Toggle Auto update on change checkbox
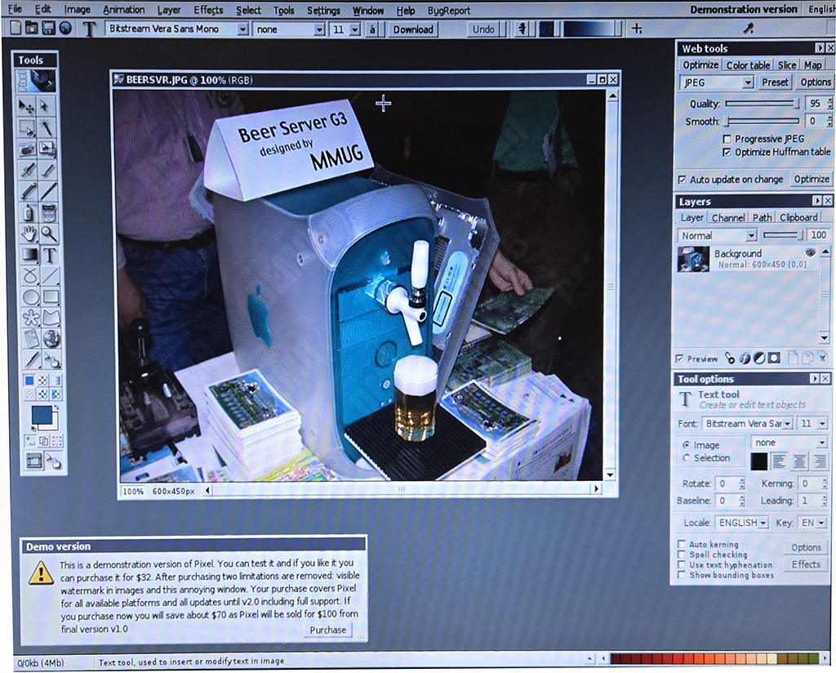Viewport: 836px width, 673px height. (682, 180)
